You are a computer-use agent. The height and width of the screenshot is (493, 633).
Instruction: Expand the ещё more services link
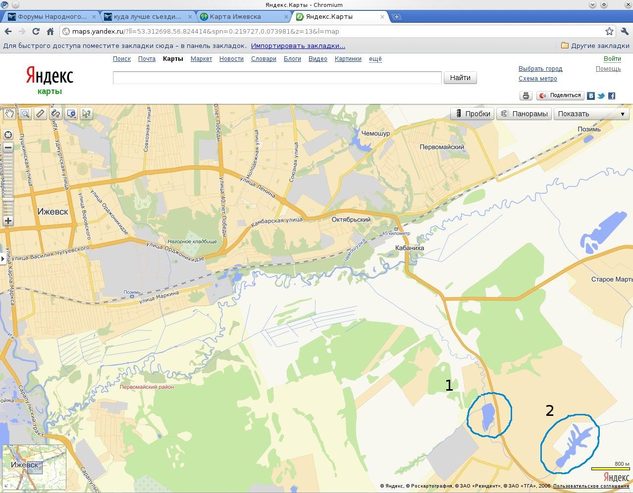(375, 59)
